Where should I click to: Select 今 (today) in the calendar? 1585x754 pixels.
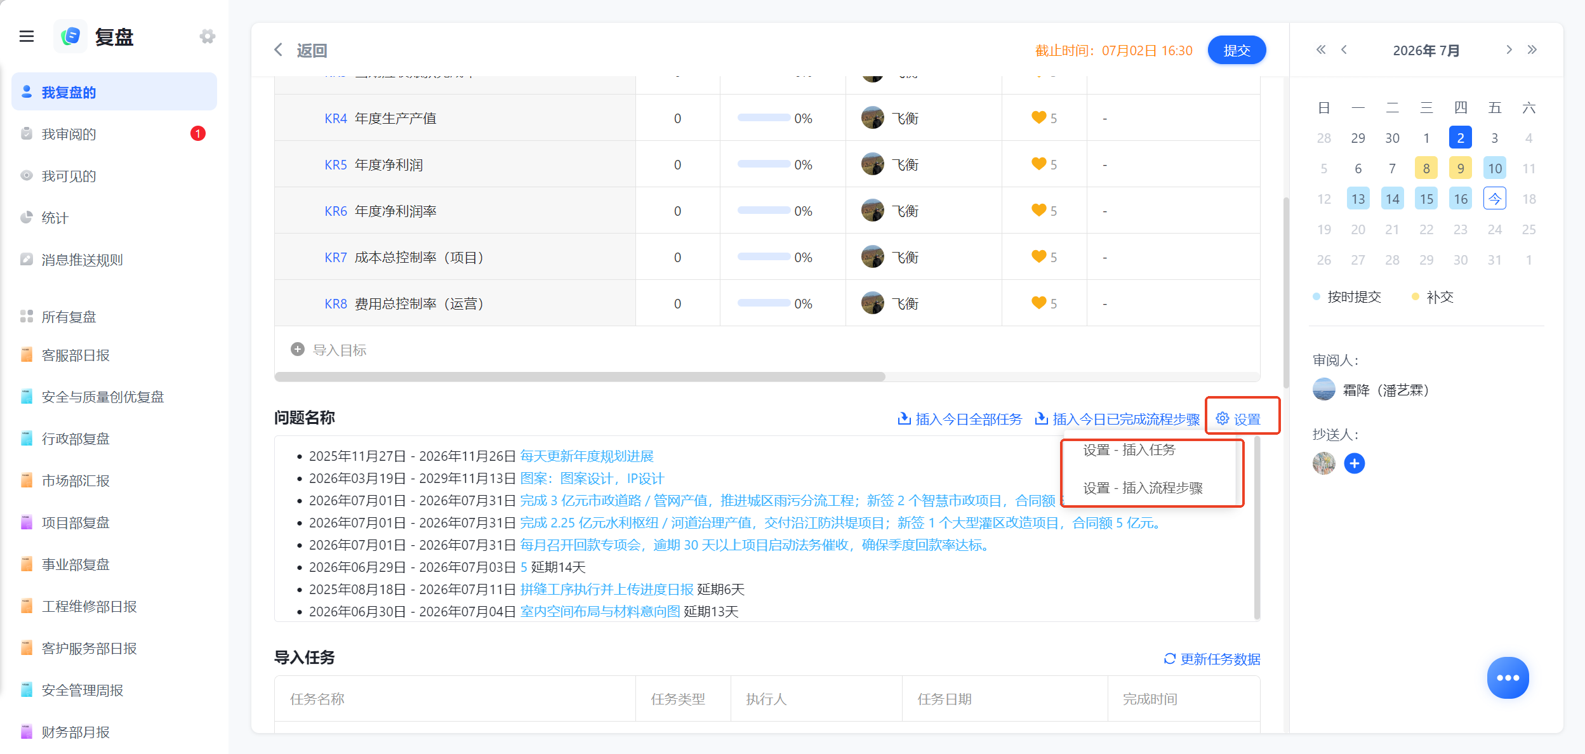[1495, 199]
